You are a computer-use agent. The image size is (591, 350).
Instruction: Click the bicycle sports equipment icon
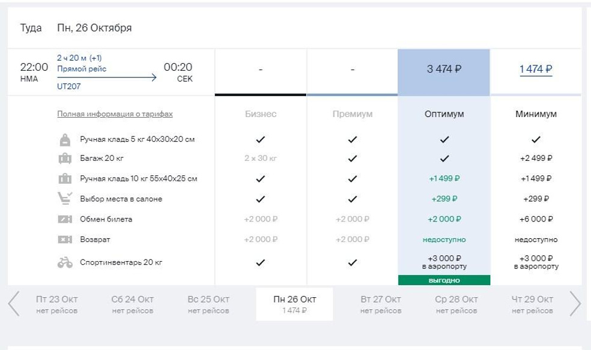65,262
